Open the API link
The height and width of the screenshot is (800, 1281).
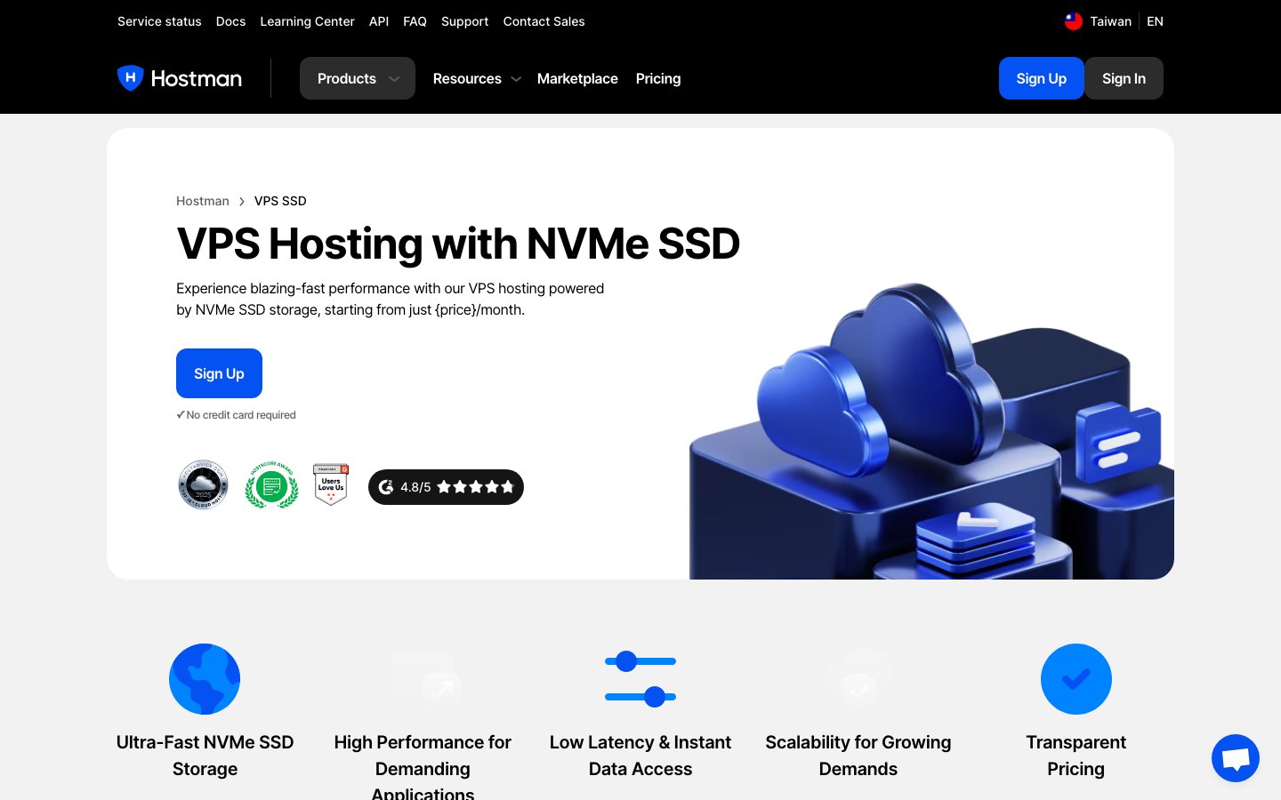pyautogui.click(x=379, y=21)
